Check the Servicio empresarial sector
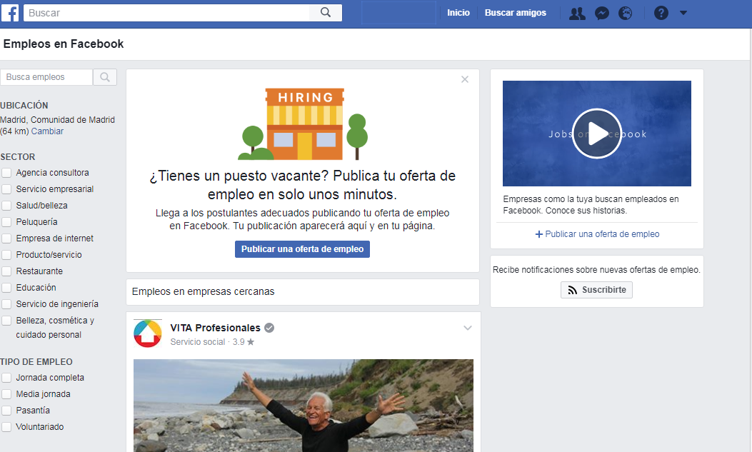 point(6,189)
